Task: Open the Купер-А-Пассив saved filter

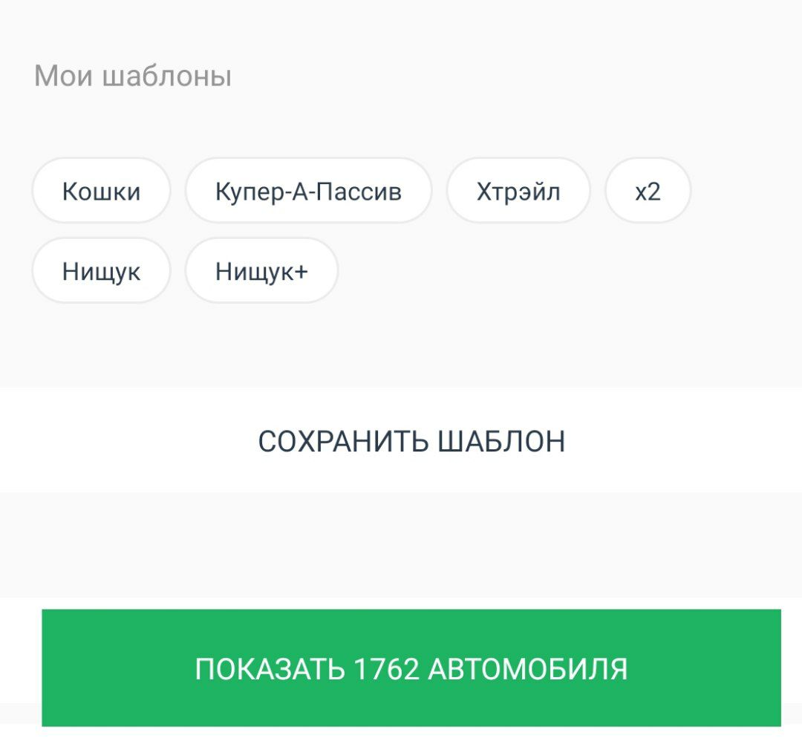Action: pos(308,191)
